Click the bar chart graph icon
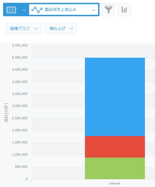This screenshot has height=187, width=155. [124, 10]
